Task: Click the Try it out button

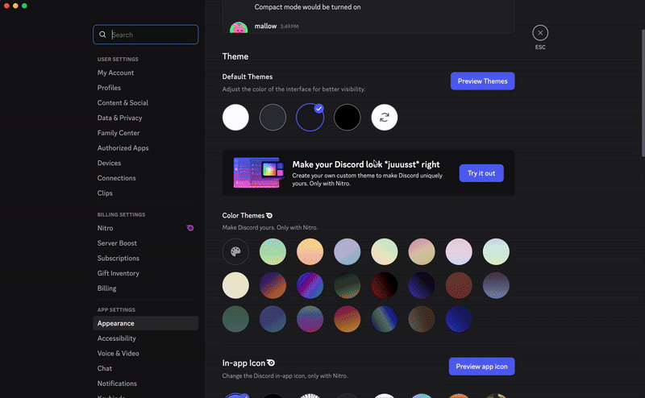Action: coord(481,173)
